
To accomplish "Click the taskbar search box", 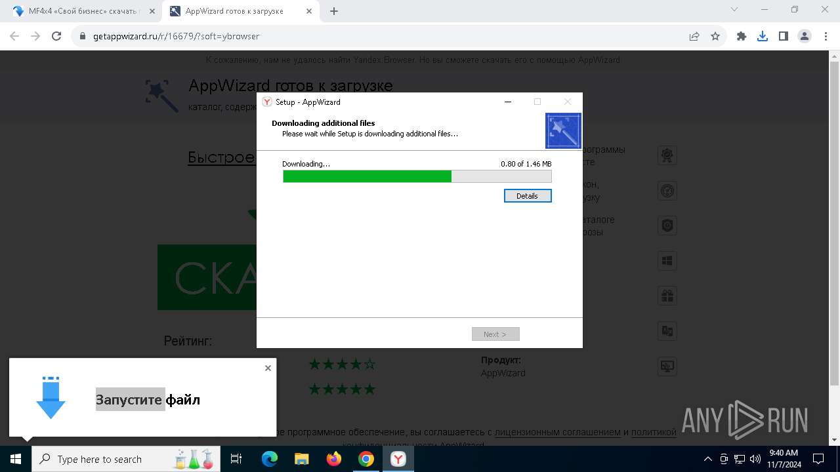I will click(126, 459).
